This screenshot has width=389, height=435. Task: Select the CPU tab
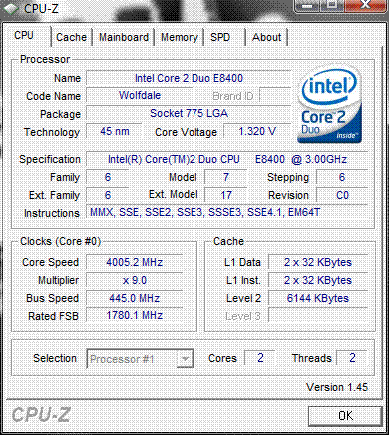(x=24, y=35)
